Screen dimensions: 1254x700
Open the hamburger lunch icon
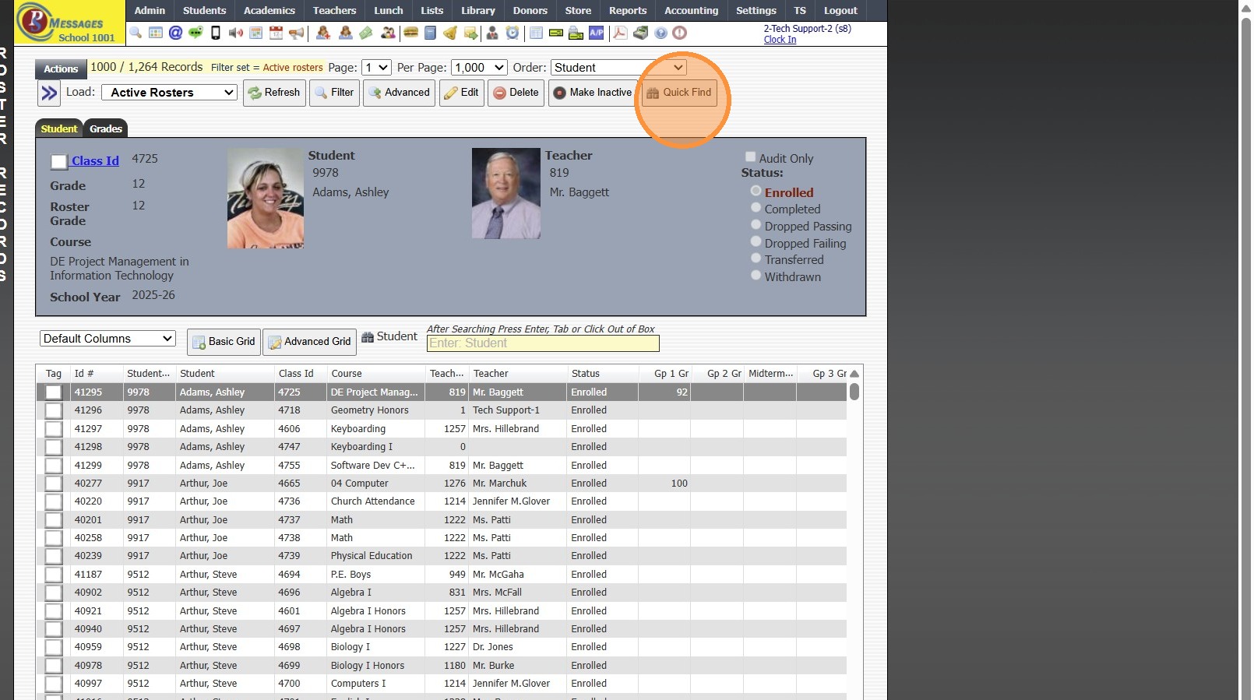pos(410,33)
